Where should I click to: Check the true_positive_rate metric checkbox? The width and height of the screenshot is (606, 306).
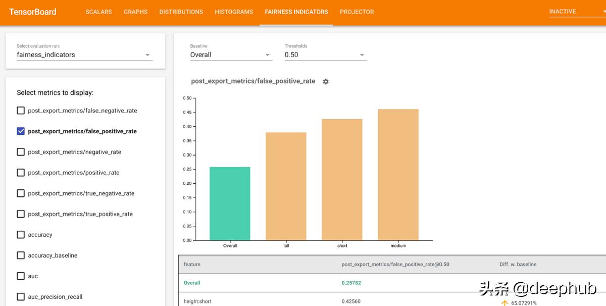[21, 214]
